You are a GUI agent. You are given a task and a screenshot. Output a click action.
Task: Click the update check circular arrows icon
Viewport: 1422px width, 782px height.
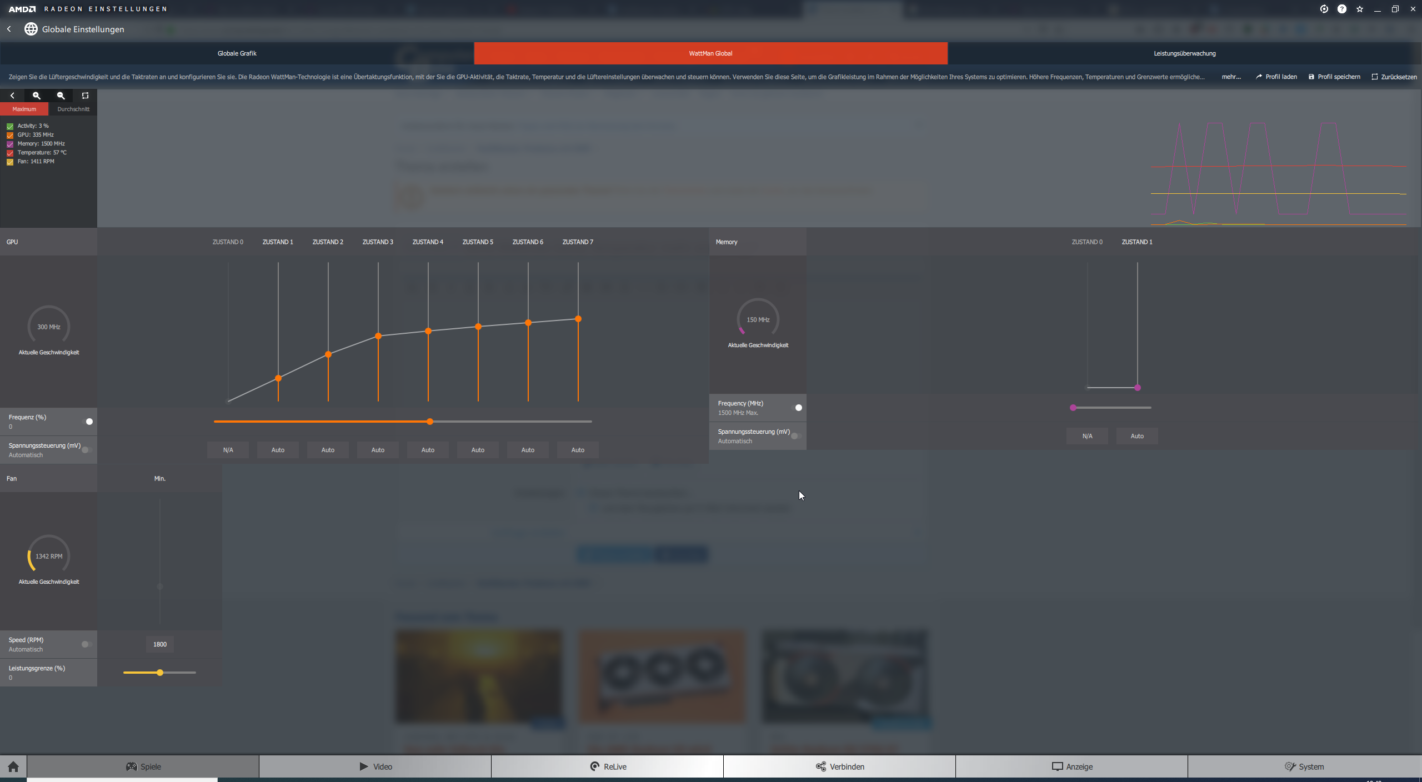[x=1324, y=9]
